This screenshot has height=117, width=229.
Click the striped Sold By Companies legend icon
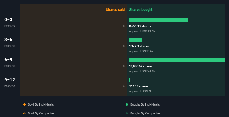[25, 113]
